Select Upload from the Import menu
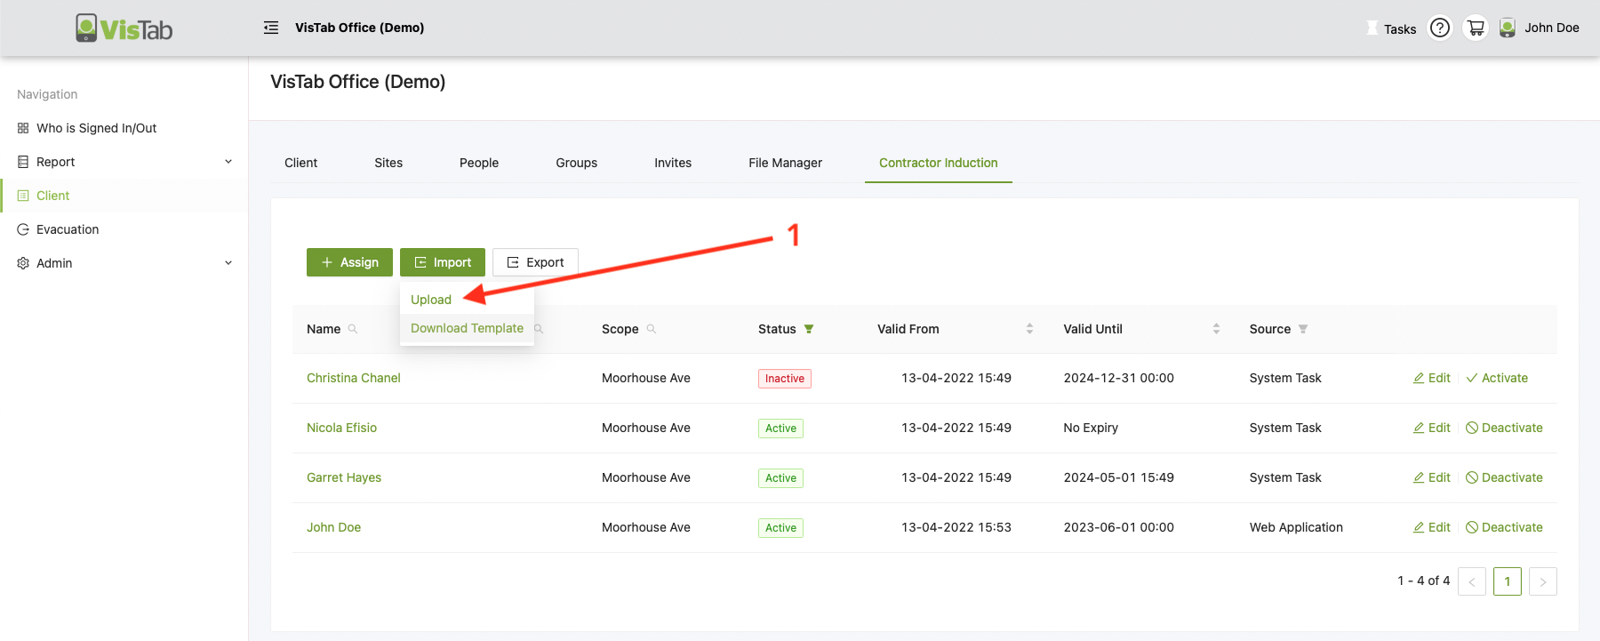This screenshot has width=1600, height=641. 431,300
